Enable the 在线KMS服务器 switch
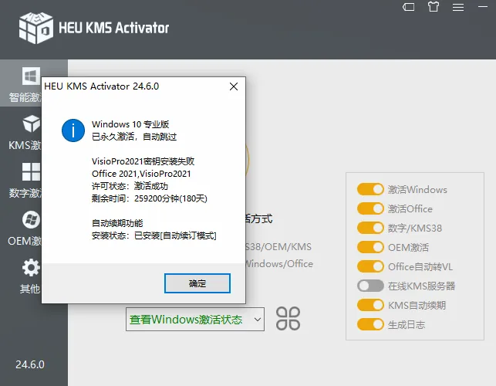 coord(370,286)
